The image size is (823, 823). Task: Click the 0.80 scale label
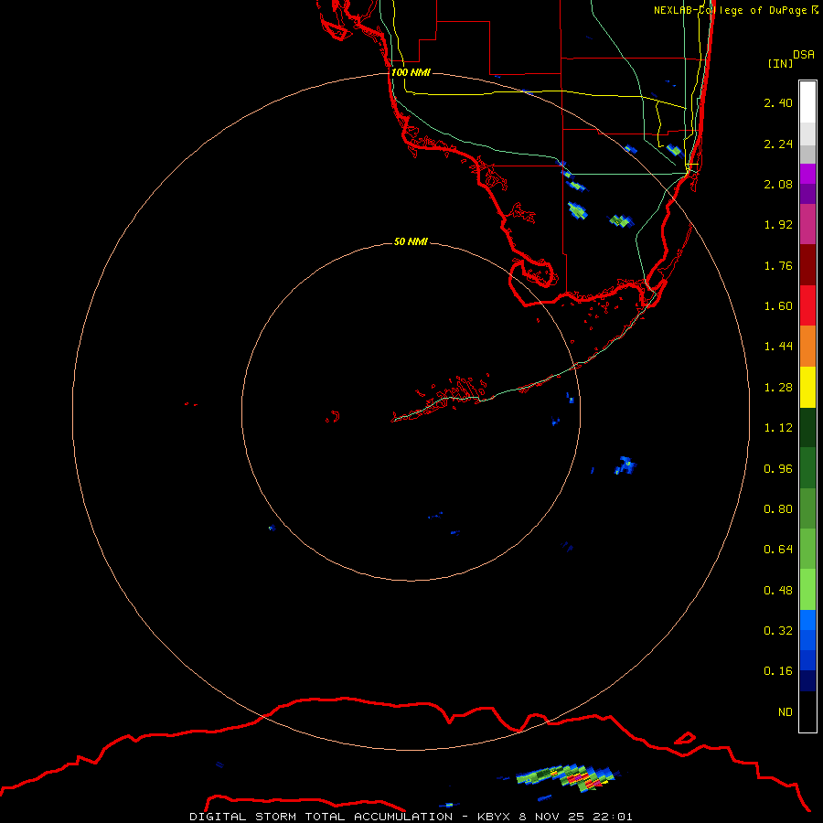pos(778,509)
